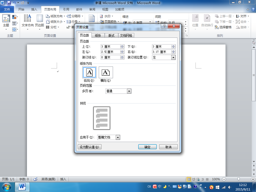This screenshot has width=256, height=192.
Task: Increase top margin (上) spinner
Action: tap(122, 45)
